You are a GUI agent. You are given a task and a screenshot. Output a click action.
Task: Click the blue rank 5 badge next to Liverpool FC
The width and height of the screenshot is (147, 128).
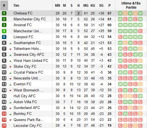pyautogui.click(x=4, y=37)
